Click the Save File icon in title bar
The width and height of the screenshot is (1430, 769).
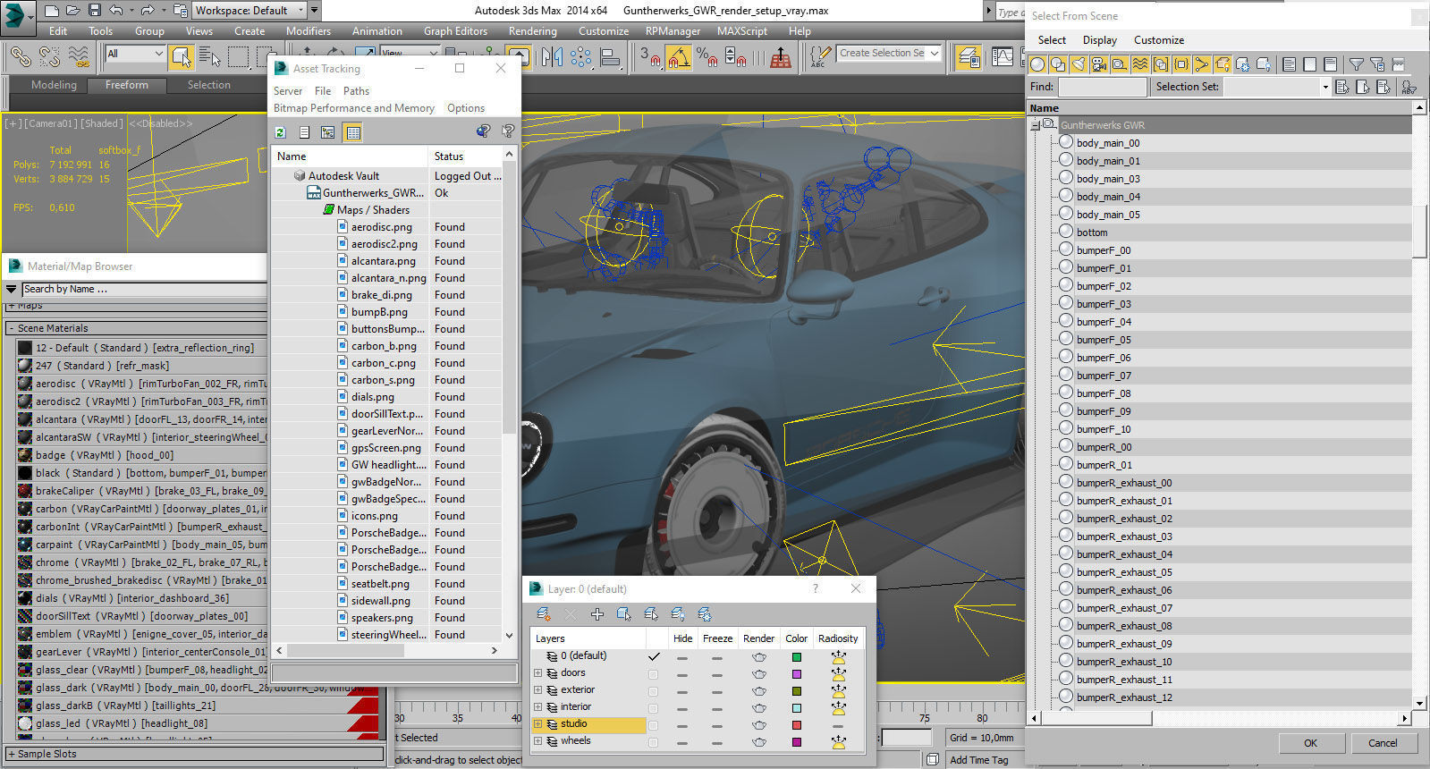click(95, 11)
